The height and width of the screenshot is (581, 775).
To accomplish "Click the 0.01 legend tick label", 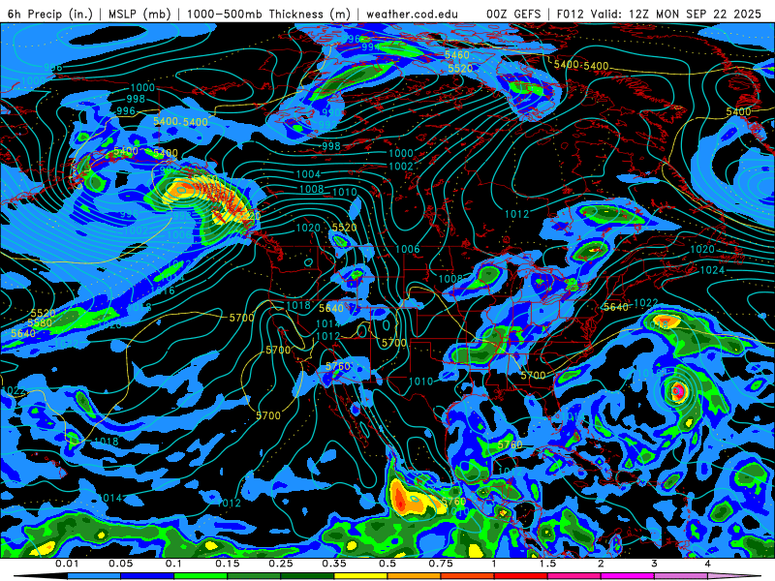I will (67, 564).
